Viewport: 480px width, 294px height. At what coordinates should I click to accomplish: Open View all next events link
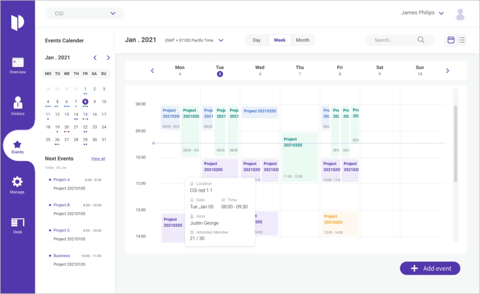coord(98,159)
